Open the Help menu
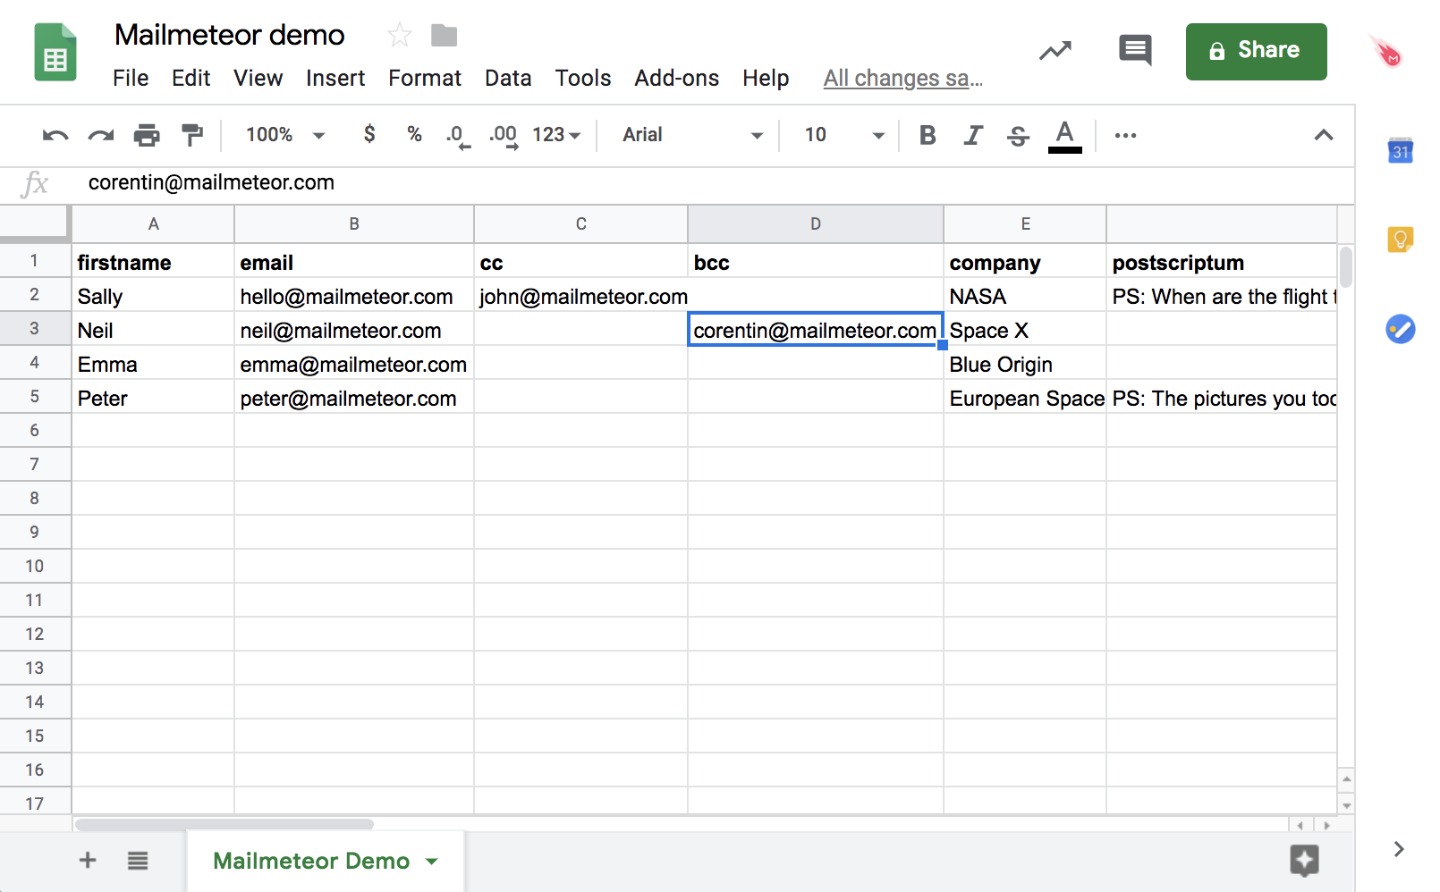 click(766, 79)
